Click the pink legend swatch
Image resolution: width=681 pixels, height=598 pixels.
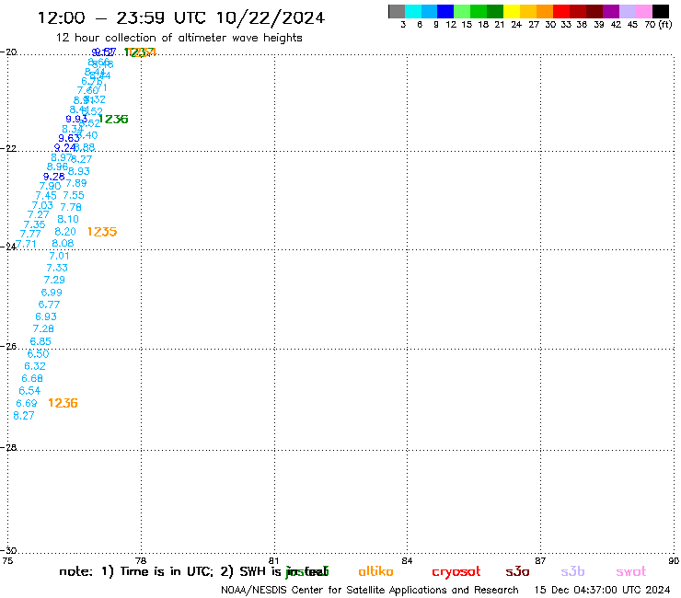coord(643,11)
